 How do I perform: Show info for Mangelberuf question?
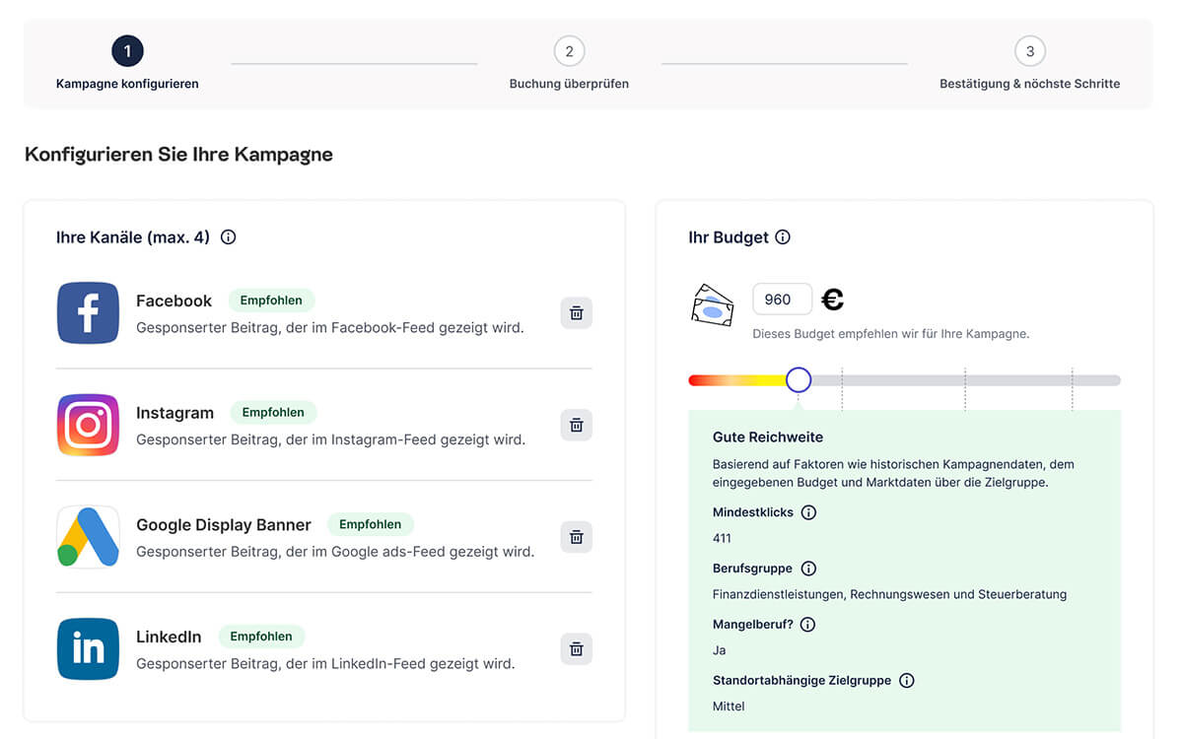[x=807, y=625]
